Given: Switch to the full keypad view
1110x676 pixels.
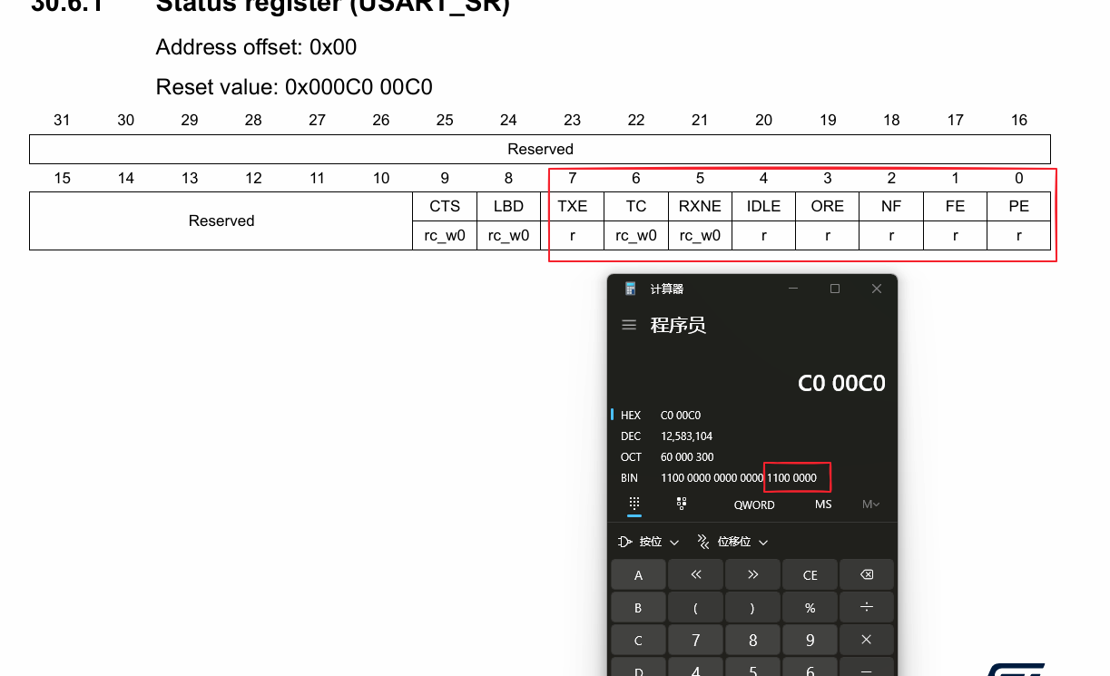Looking at the screenshot, I should click(x=634, y=504).
